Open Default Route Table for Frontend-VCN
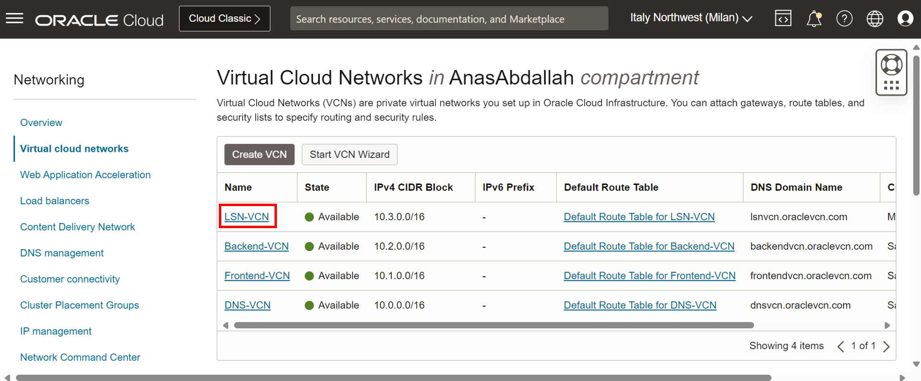921x381 pixels. click(x=650, y=276)
